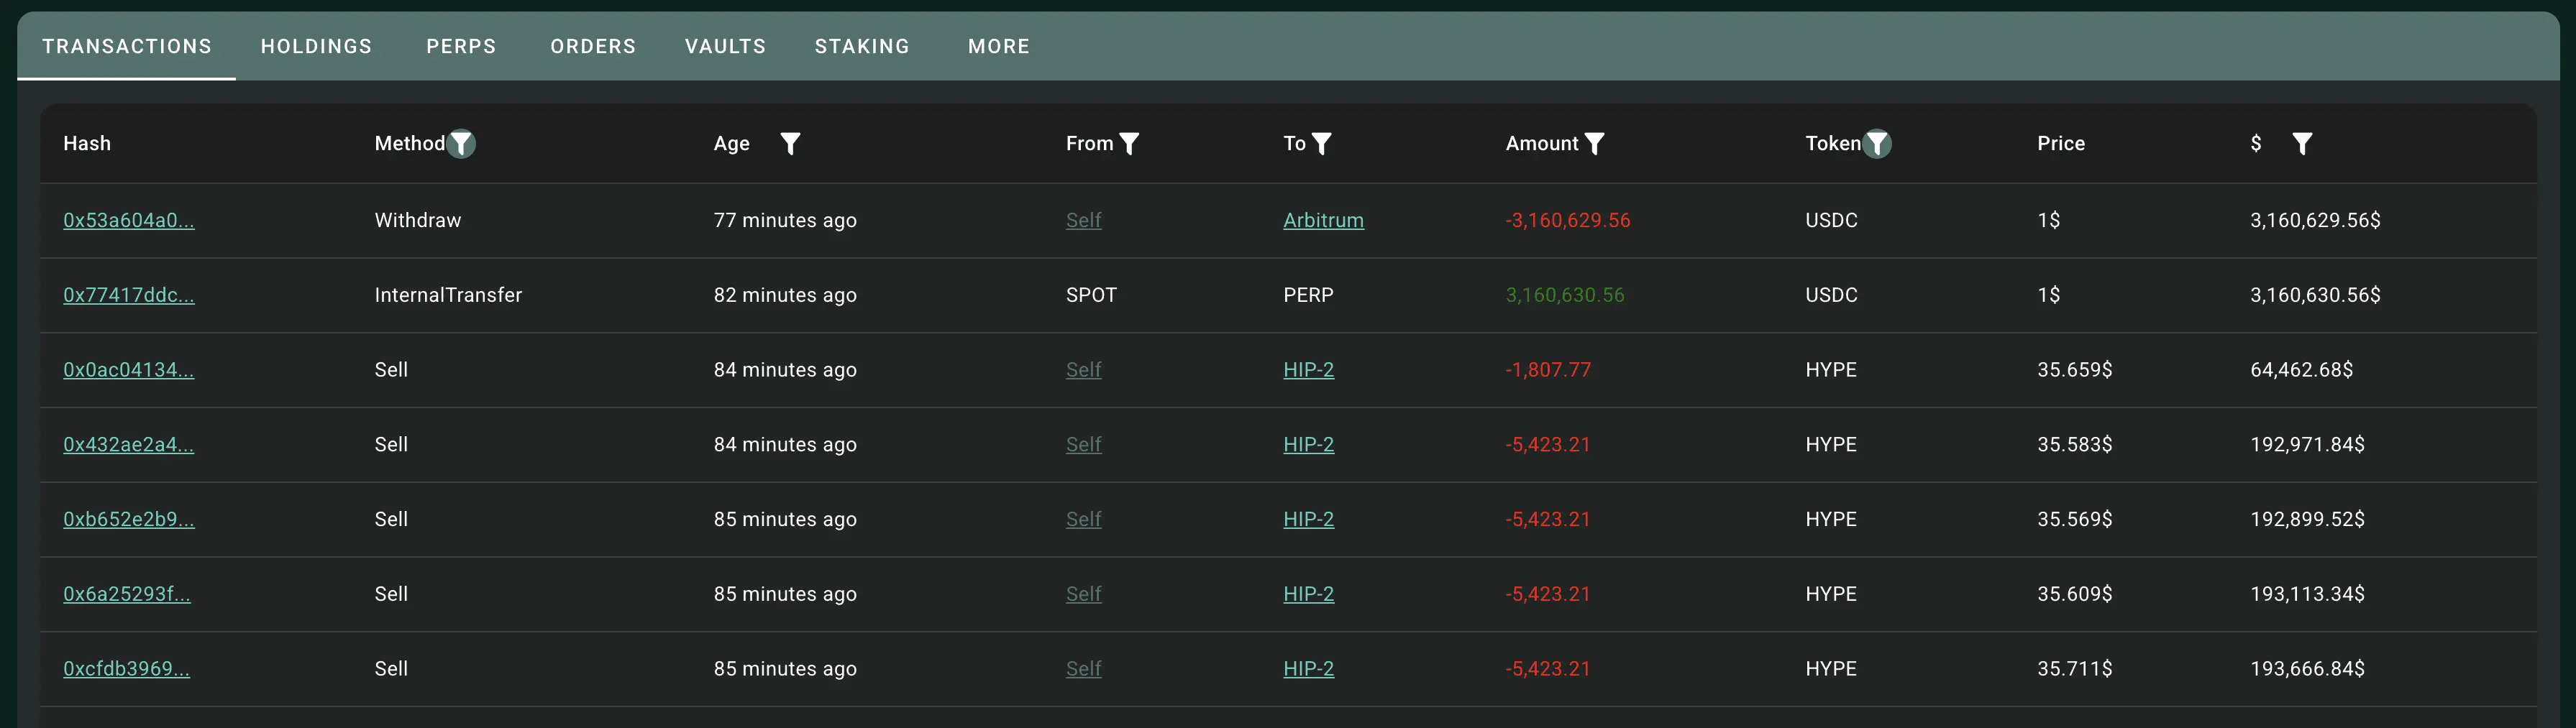Open the Amount column filter funnel
Image resolution: width=2576 pixels, height=728 pixels.
coord(1594,144)
